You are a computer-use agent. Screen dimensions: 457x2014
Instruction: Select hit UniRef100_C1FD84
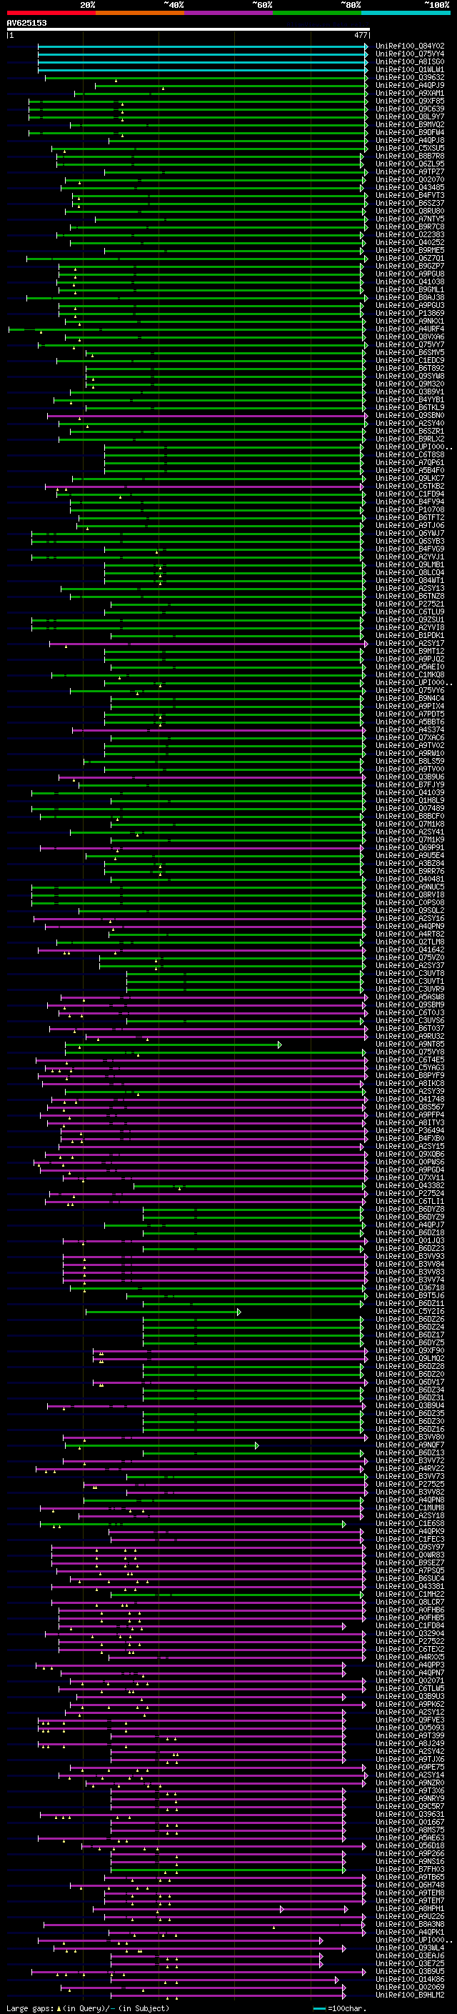click(410, 1626)
